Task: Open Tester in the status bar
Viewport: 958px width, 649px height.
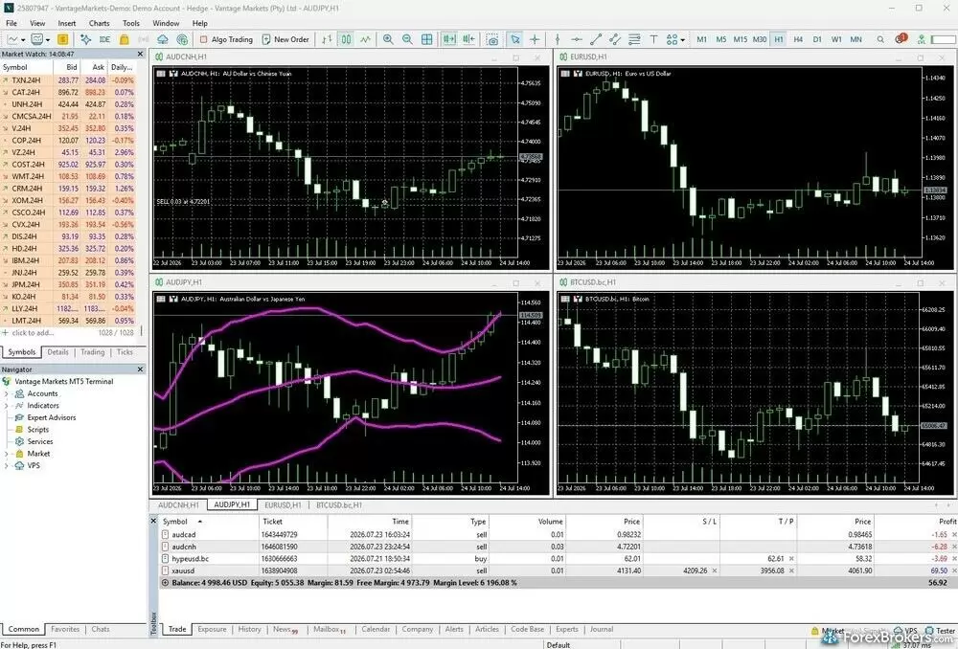Action: tap(941, 631)
